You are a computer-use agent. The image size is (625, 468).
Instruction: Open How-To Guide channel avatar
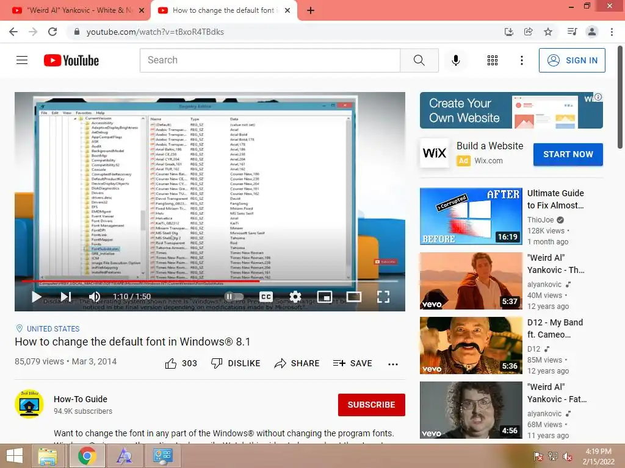coord(29,404)
